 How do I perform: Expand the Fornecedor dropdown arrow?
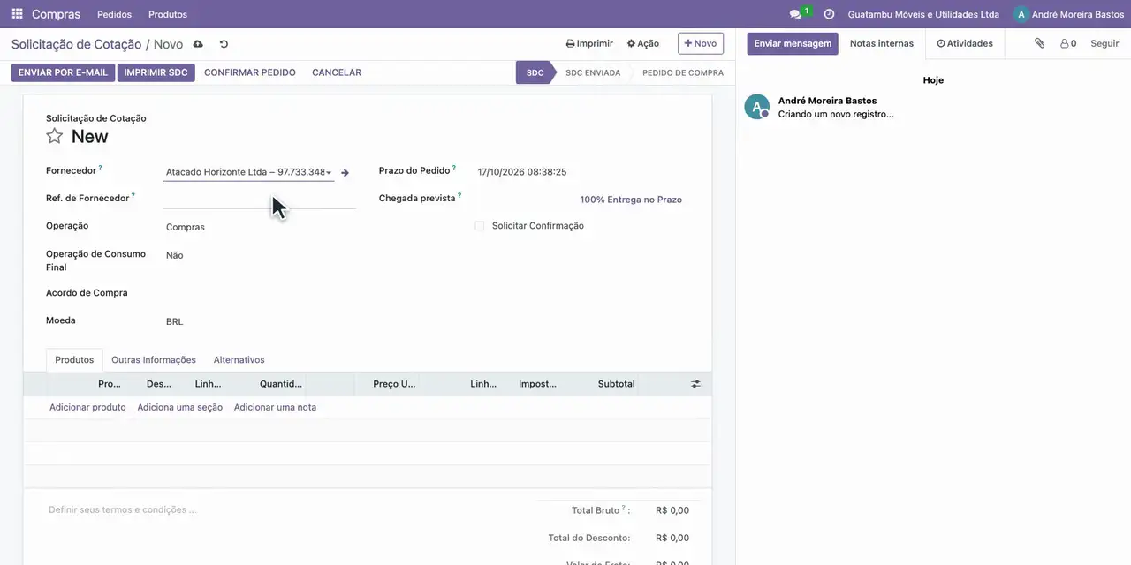tap(329, 173)
